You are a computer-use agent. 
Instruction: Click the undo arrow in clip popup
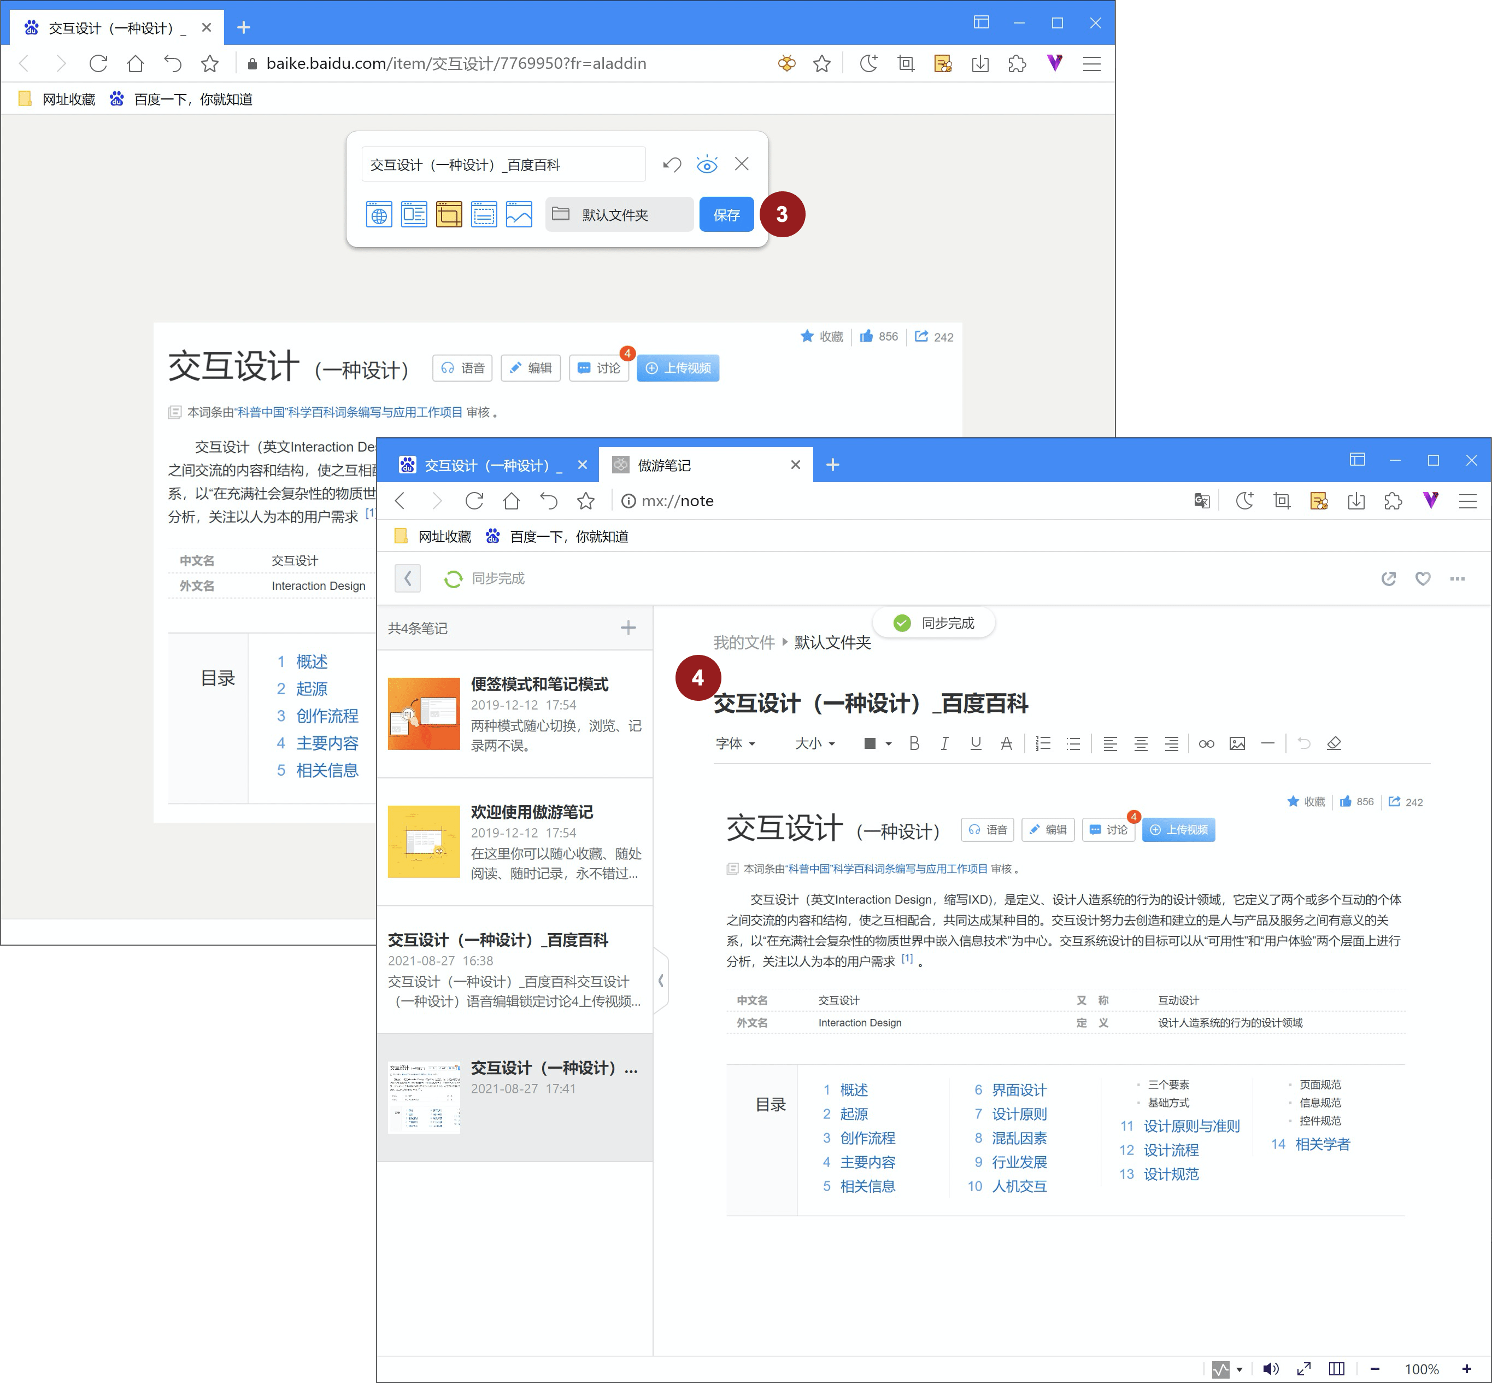click(x=672, y=165)
